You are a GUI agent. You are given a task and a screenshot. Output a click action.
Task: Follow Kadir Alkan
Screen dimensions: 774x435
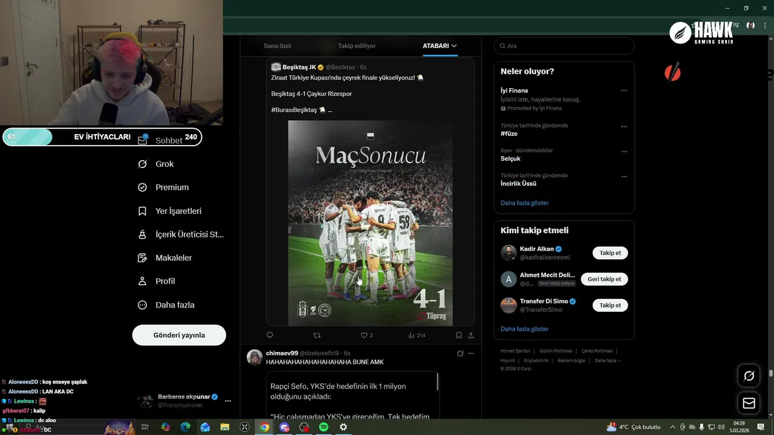[610, 253]
